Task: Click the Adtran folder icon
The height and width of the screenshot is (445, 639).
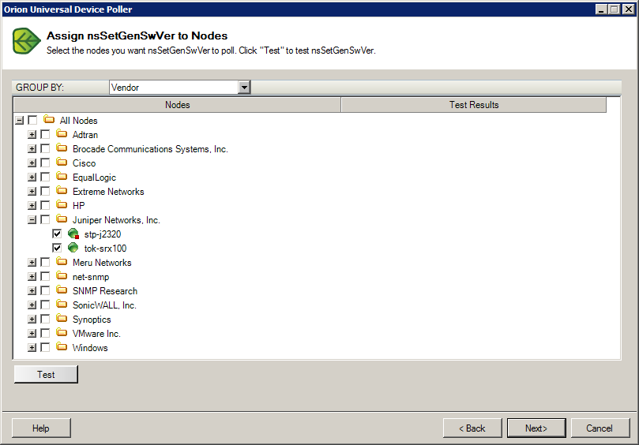Action: coord(62,134)
